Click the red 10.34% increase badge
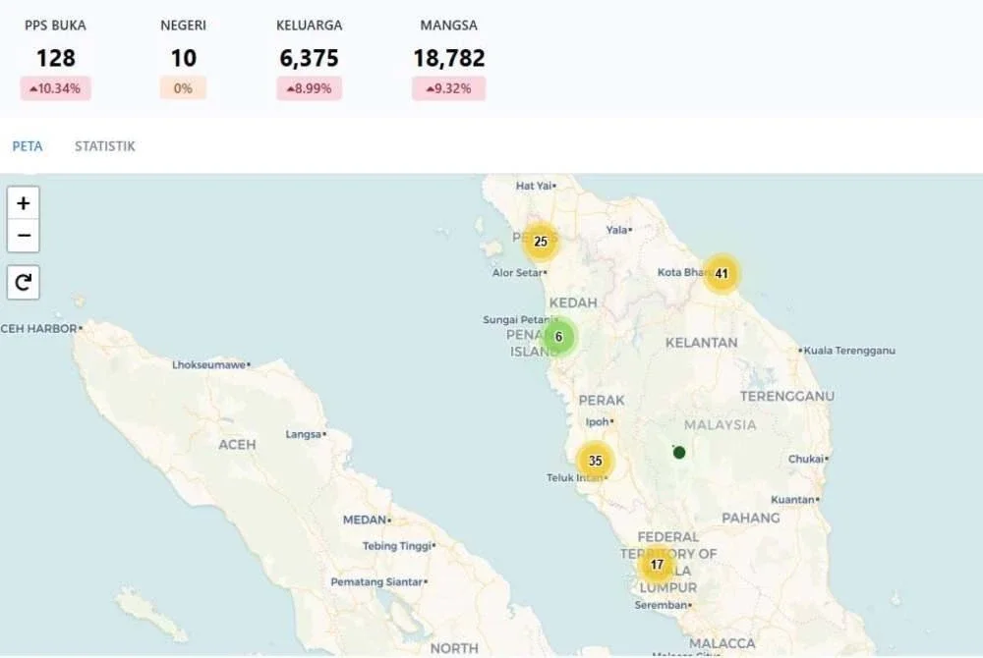The height and width of the screenshot is (658, 983). point(55,88)
